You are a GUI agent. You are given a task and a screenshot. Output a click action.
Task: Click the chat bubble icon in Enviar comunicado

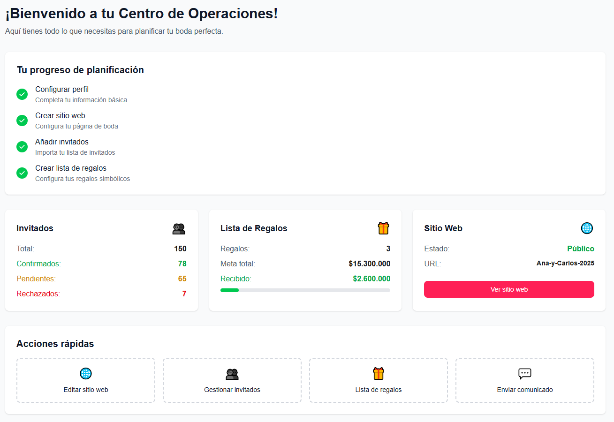pyautogui.click(x=524, y=374)
